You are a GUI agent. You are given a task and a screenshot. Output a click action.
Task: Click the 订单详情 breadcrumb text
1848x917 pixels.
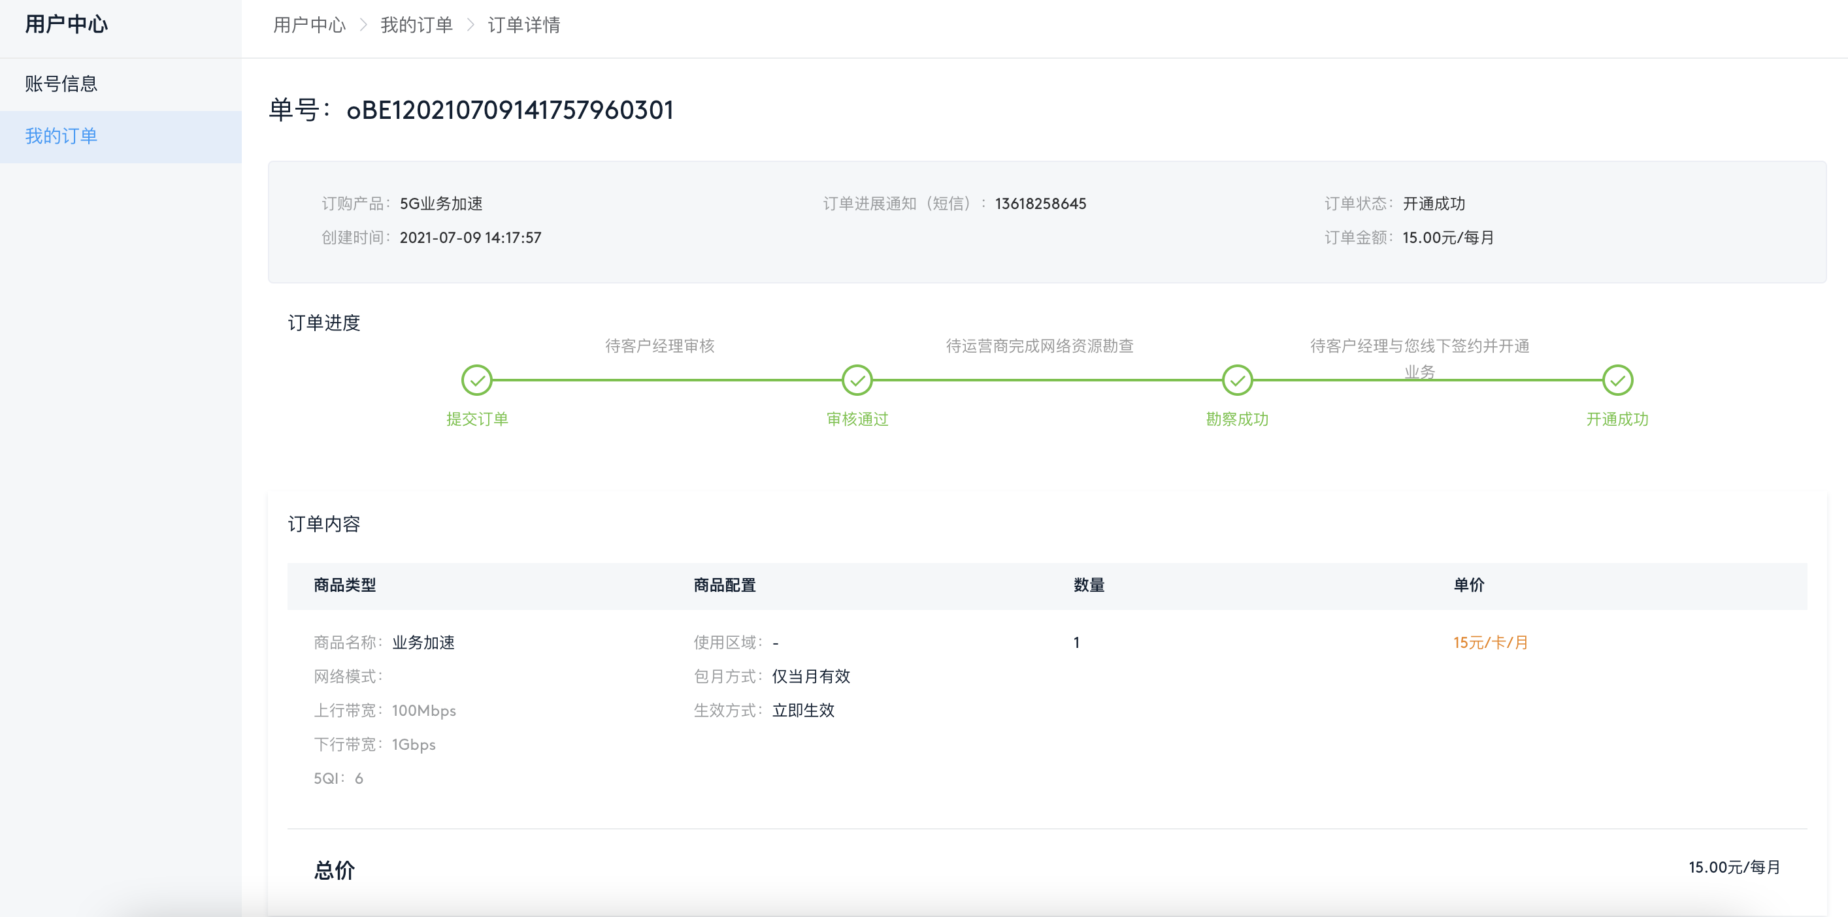(x=523, y=25)
